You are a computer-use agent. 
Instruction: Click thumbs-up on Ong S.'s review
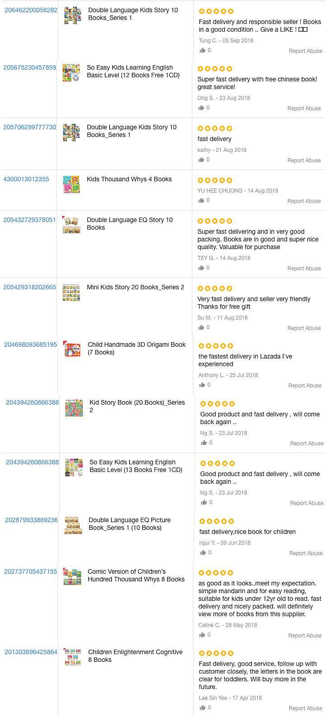click(x=201, y=108)
